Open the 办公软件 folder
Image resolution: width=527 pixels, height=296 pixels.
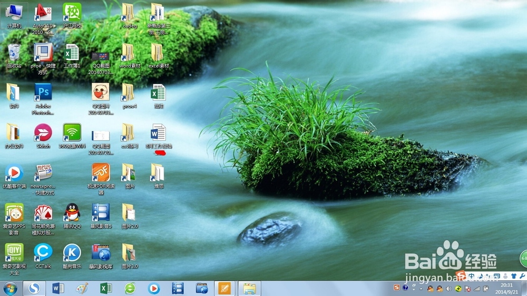pyautogui.click(x=14, y=136)
